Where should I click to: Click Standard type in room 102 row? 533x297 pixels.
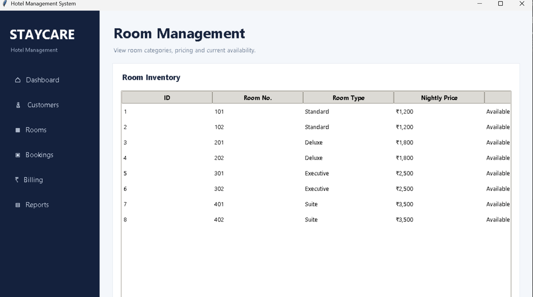317,127
